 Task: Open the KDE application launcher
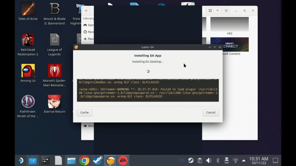tap(21, 161)
